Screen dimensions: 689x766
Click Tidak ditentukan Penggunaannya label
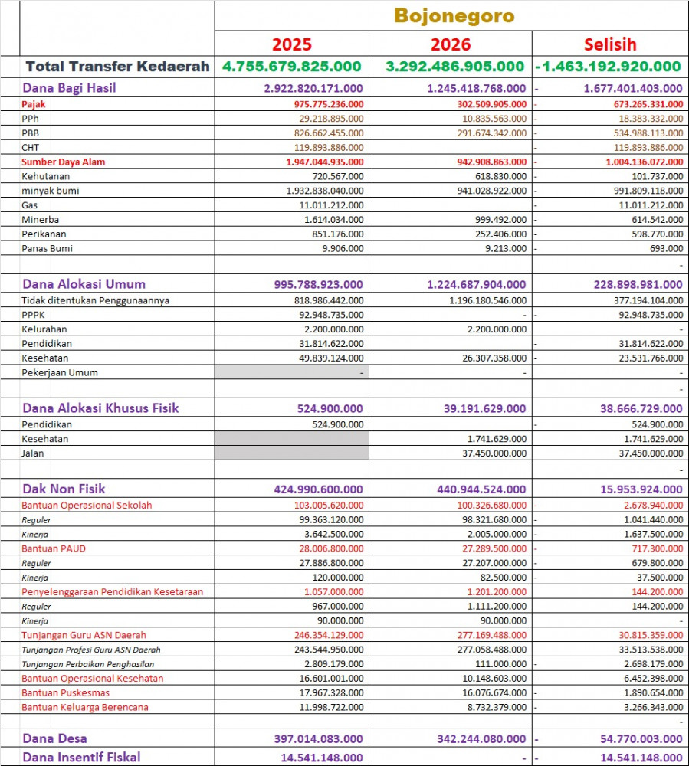(95, 300)
